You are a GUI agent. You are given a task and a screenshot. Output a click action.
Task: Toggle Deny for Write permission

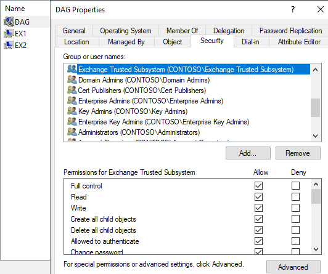(x=295, y=208)
